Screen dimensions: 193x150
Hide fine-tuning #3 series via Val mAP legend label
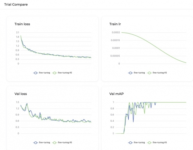(160, 142)
